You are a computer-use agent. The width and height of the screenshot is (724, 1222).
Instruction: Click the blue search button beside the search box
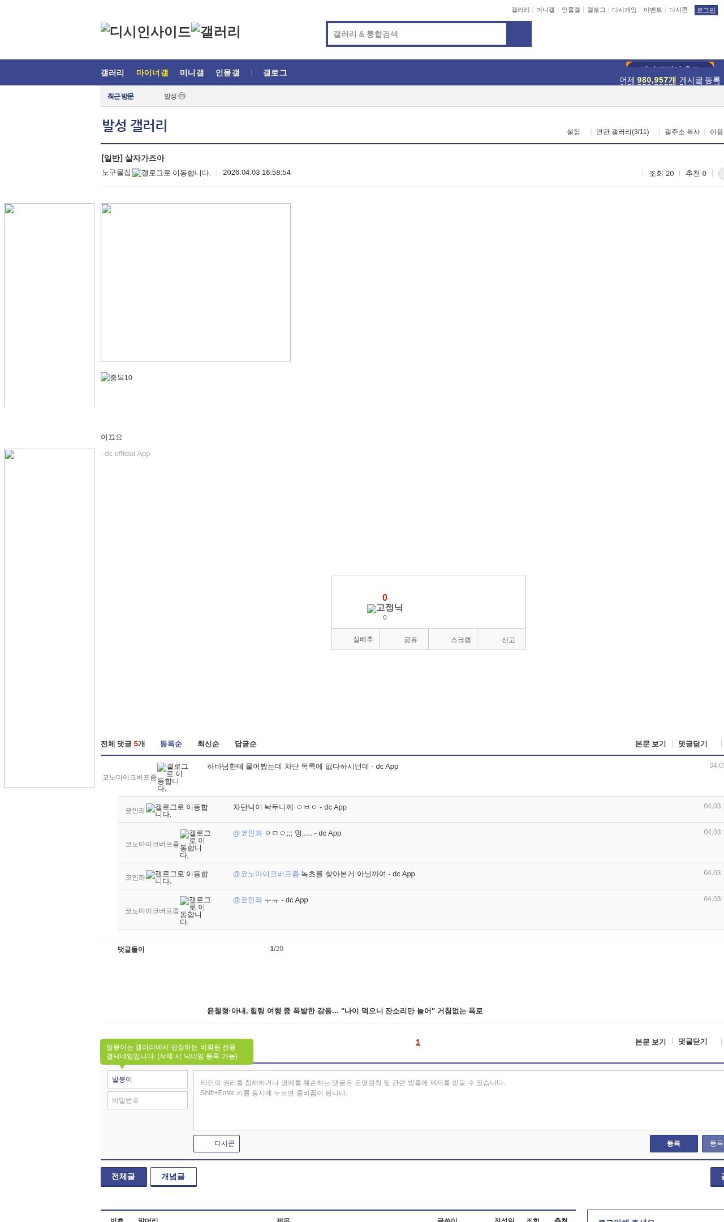point(519,34)
